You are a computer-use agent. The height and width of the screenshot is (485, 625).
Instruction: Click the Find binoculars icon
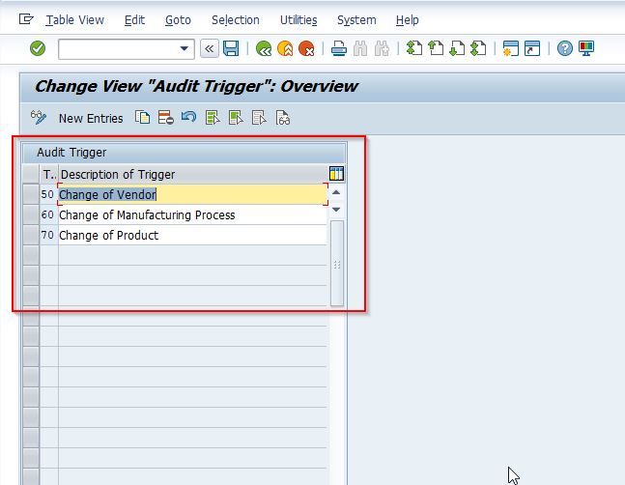(360, 48)
